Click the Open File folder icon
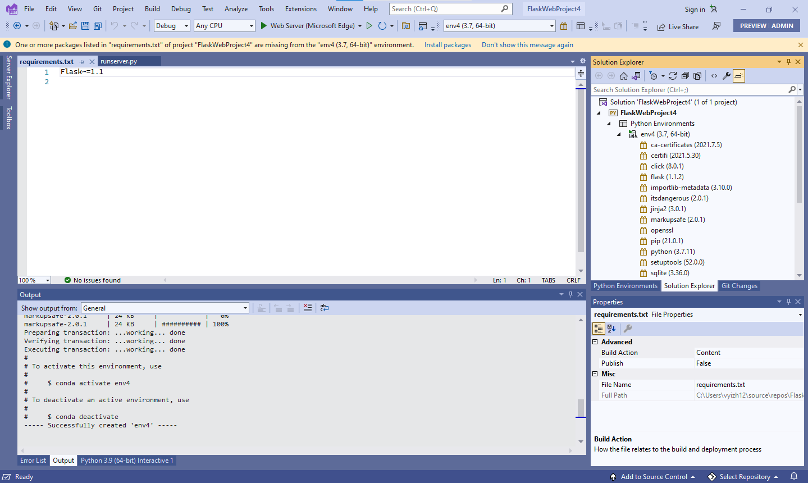The height and width of the screenshot is (483, 808). [73, 26]
